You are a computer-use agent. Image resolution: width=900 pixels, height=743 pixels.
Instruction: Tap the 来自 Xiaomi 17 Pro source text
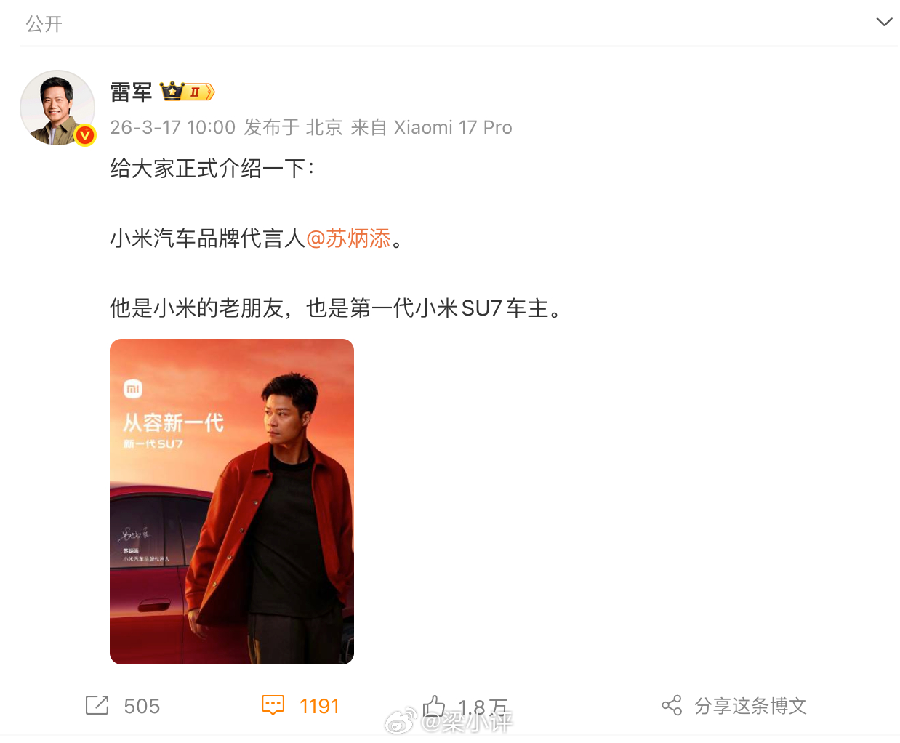431,127
